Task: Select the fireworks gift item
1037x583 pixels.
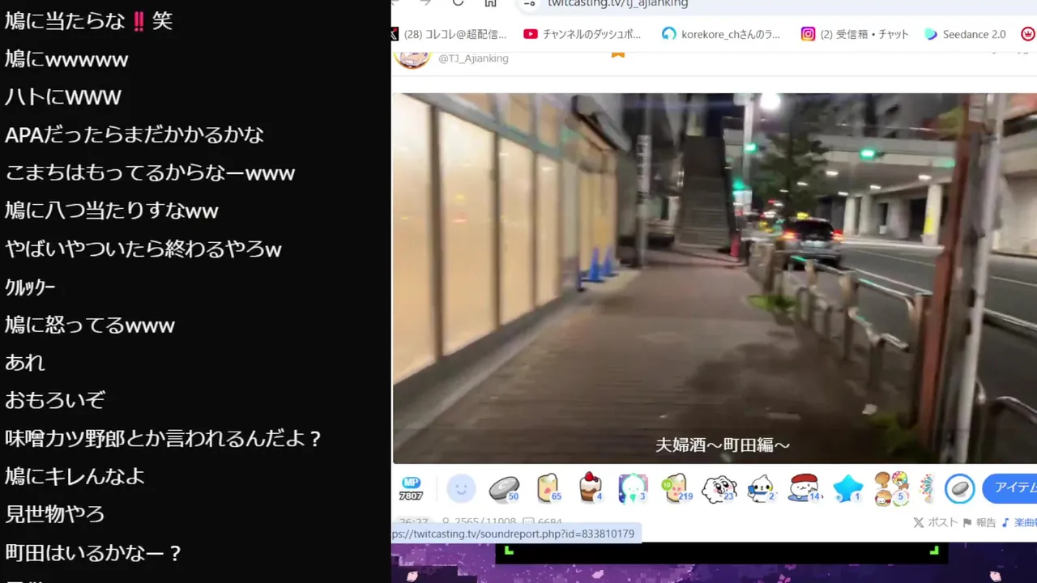Action: [928, 488]
